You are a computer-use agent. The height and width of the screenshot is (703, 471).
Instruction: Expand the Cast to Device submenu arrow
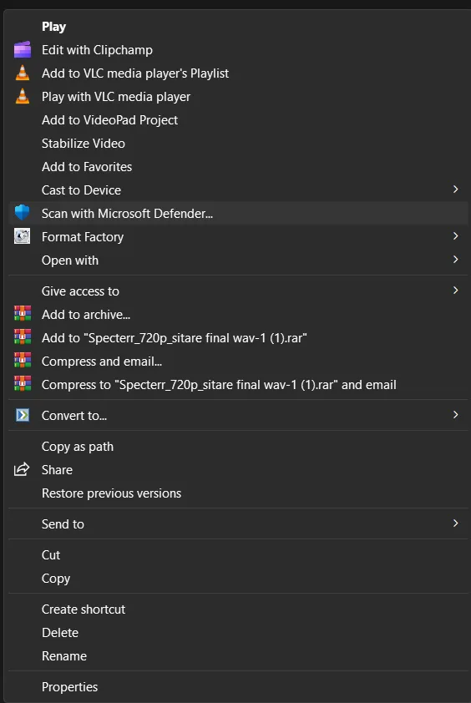coord(455,190)
